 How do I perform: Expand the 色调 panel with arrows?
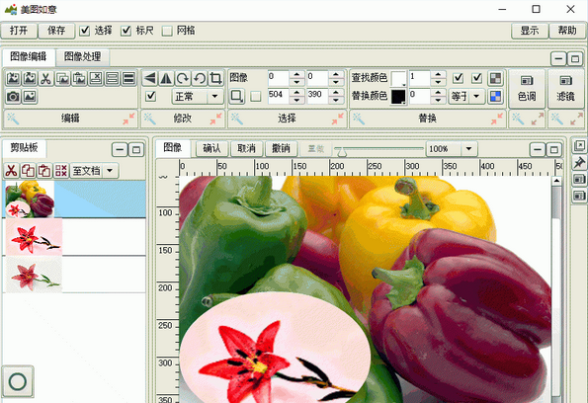pos(538,119)
